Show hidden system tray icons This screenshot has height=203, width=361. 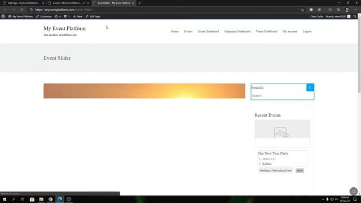click(x=323, y=199)
